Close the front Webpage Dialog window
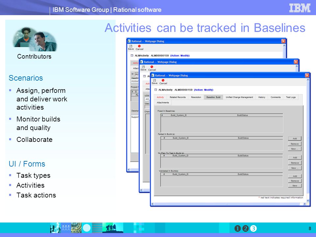The width and height of the screenshot is (316, 237). (307, 75)
